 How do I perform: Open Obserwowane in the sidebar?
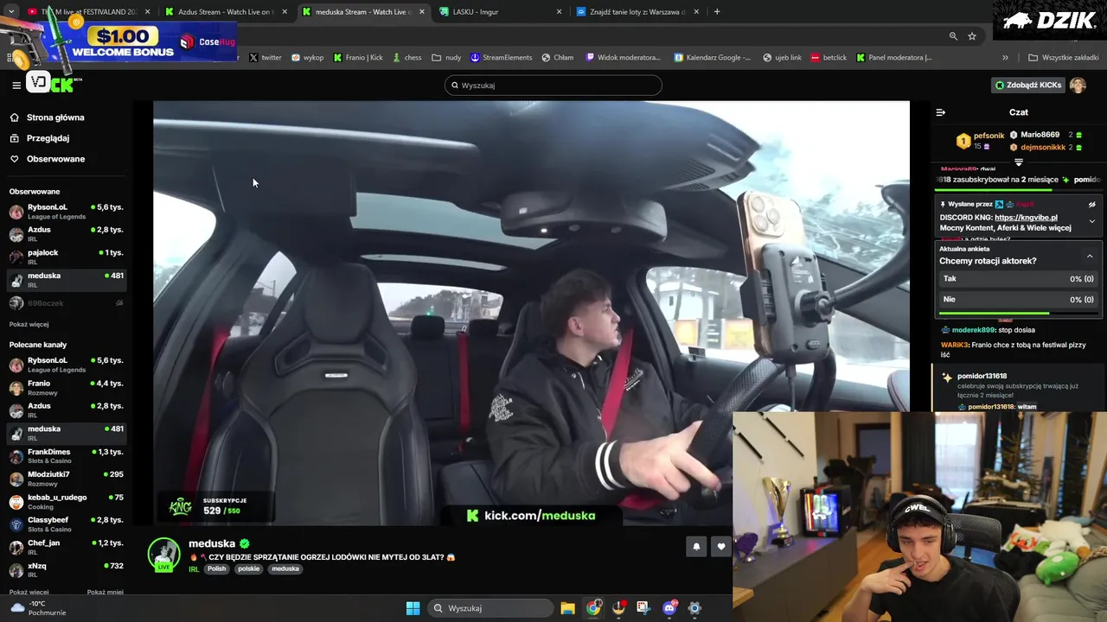pyautogui.click(x=55, y=159)
